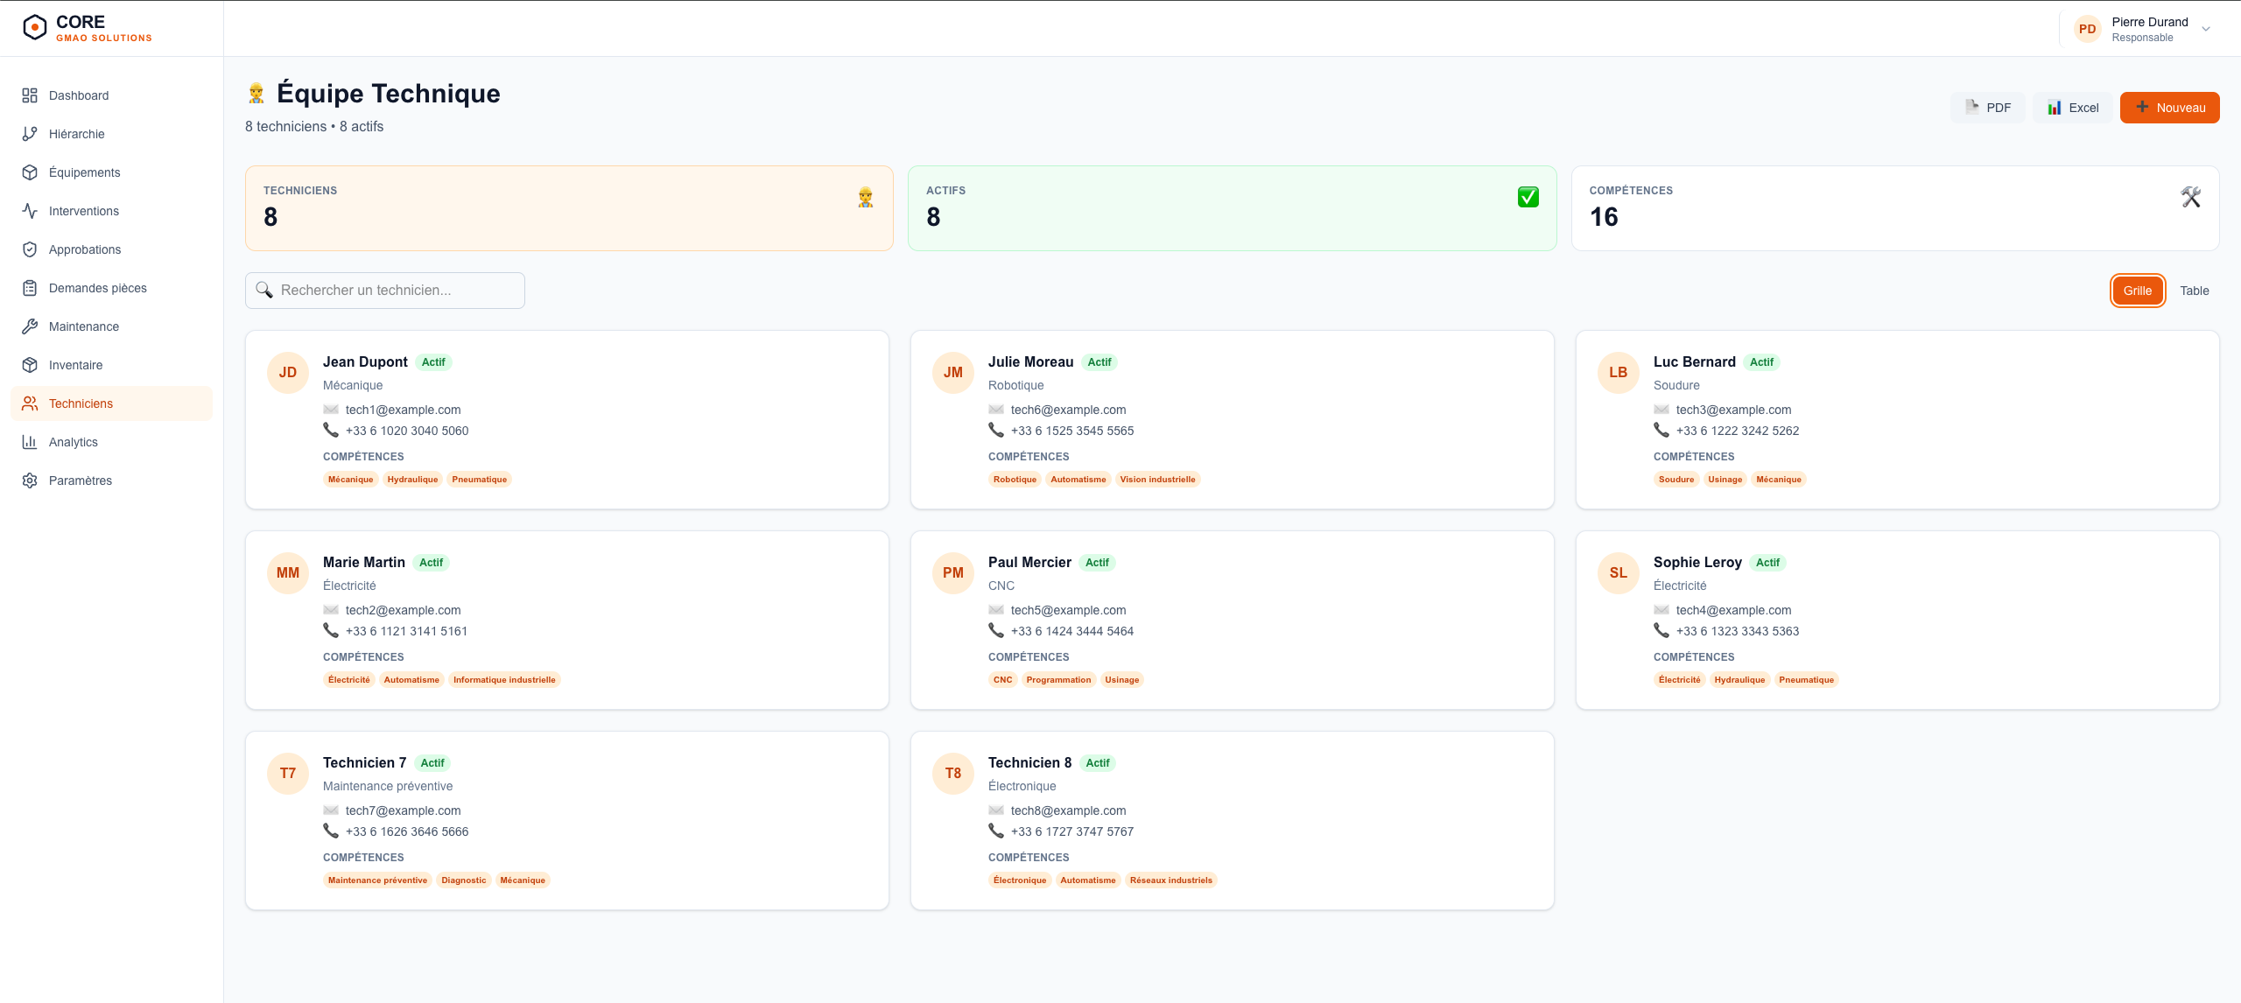Switch to Grille view
This screenshot has height=1003, width=2241.
(x=2138, y=291)
